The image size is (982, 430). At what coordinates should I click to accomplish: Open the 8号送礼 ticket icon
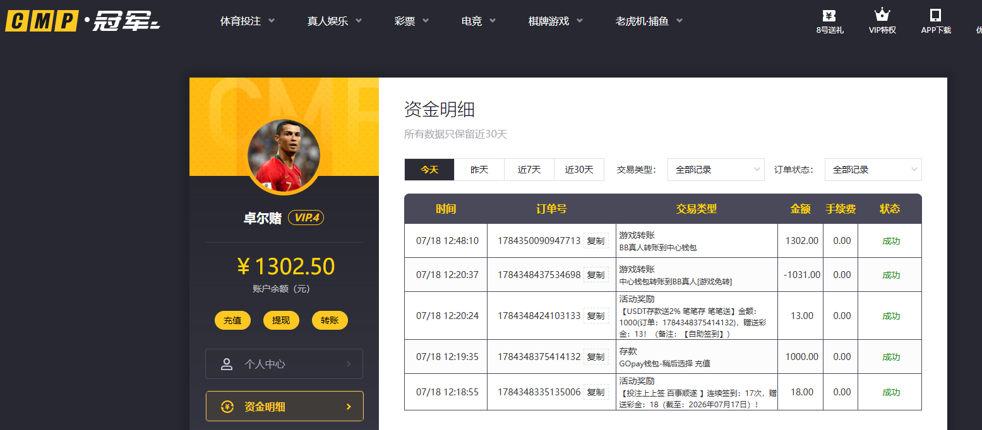click(829, 15)
